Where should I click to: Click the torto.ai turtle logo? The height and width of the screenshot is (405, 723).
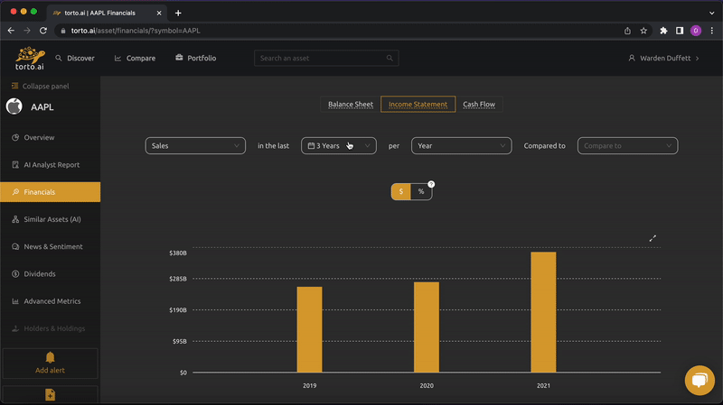[x=30, y=58]
